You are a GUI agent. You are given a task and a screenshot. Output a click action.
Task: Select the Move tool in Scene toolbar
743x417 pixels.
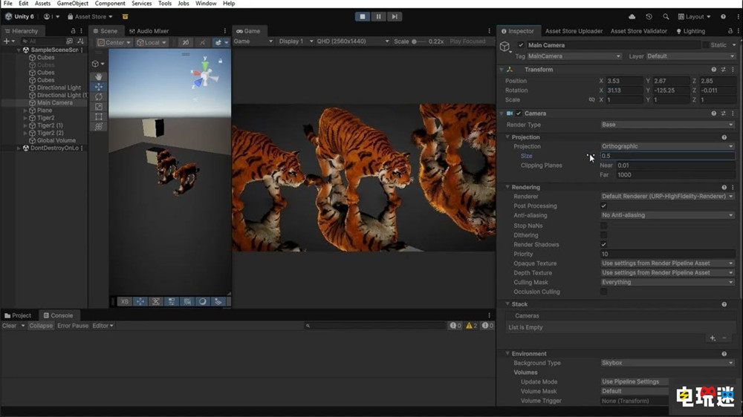point(99,87)
